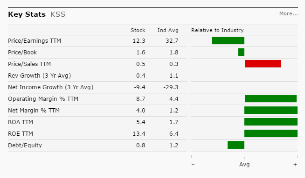Click the ROE TTM stock value 13.4
Image resolution: width=305 pixels, height=178 pixels.
pyautogui.click(x=139, y=133)
